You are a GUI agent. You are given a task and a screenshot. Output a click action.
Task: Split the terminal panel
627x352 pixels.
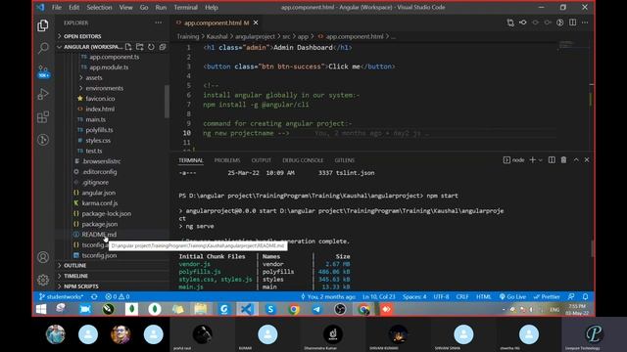552,159
